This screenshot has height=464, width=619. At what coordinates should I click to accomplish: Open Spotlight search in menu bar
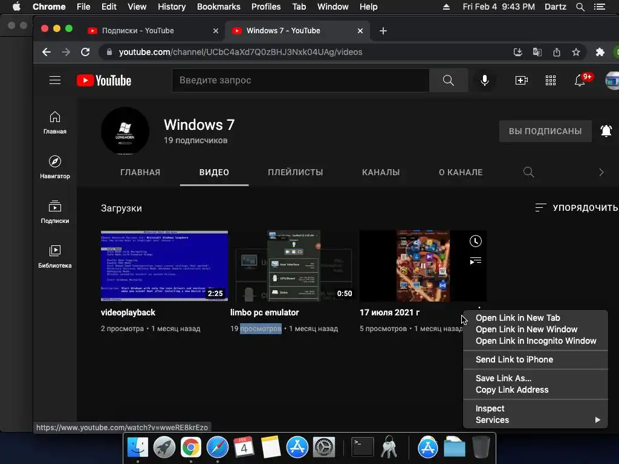coord(580,7)
